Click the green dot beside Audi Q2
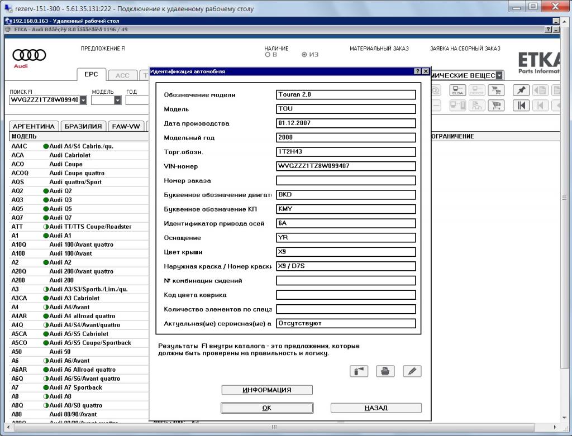Image resolution: width=572 pixels, height=436 pixels. 46,191
